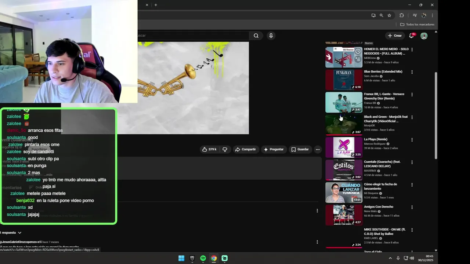
Task: Open options for Blue Berries video
Action: (412, 72)
